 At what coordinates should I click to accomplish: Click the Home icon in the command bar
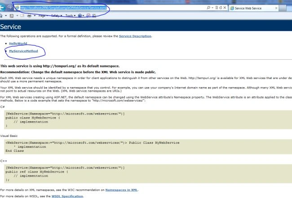pos(1,16)
